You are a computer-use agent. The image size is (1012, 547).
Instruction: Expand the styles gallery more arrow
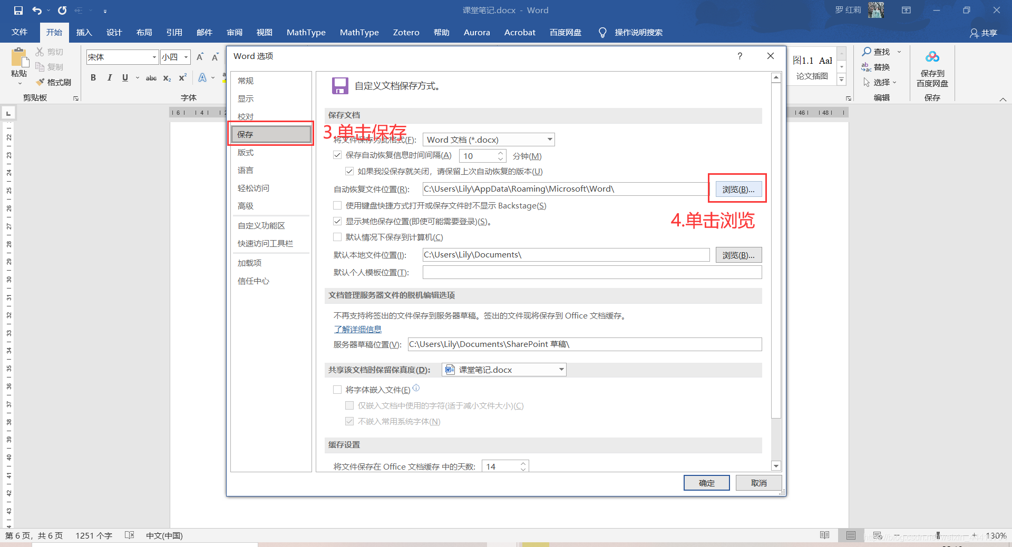[x=842, y=80]
